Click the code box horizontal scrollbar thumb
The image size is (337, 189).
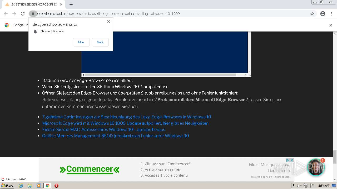point(161,75)
